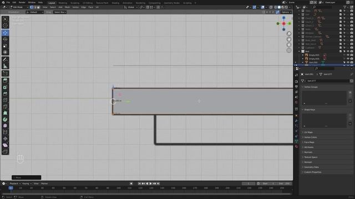Jump to the timeline start frame
This screenshot has height=199, width=355.
pos(139,184)
